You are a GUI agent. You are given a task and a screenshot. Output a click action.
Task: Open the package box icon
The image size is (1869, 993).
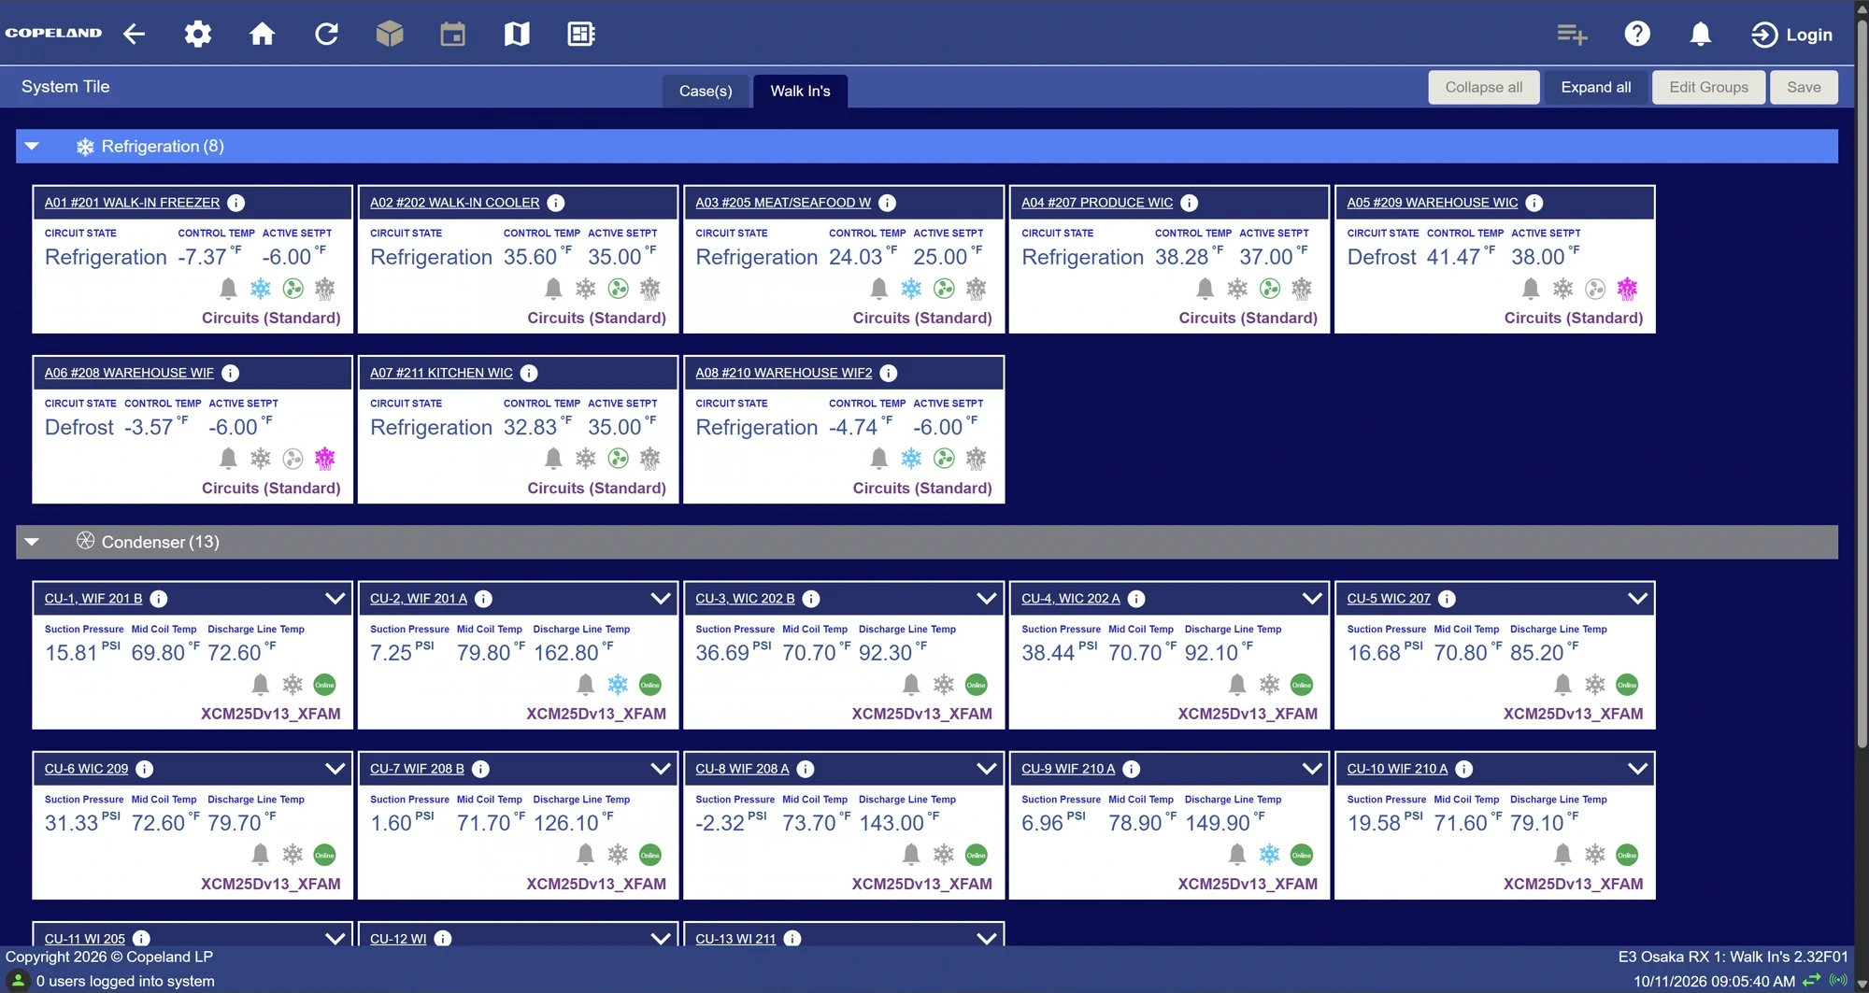click(390, 35)
